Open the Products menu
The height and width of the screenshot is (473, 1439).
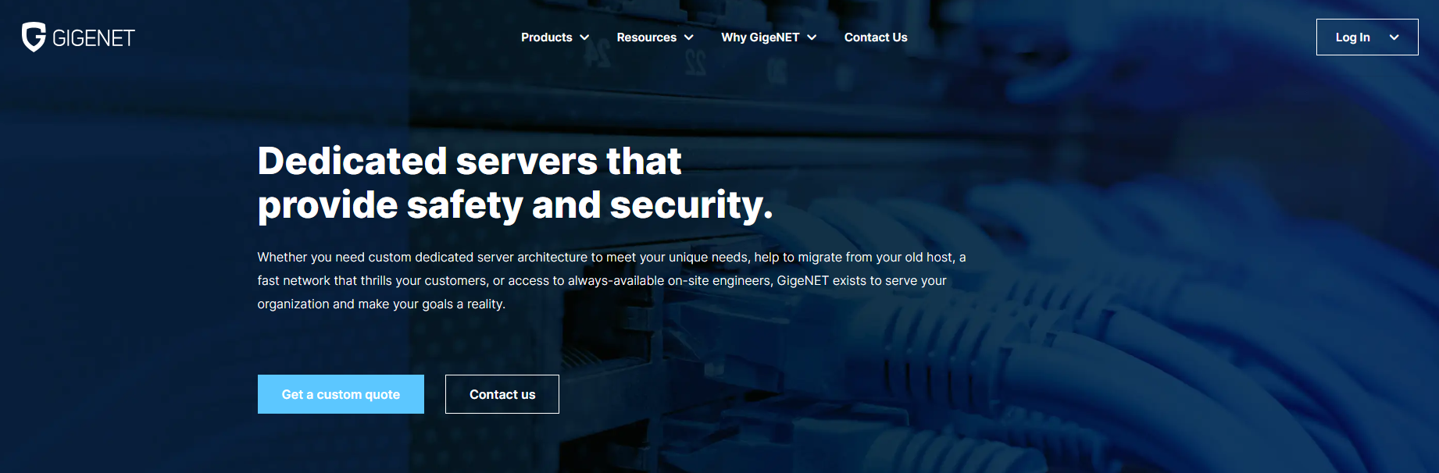pyautogui.click(x=547, y=37)
